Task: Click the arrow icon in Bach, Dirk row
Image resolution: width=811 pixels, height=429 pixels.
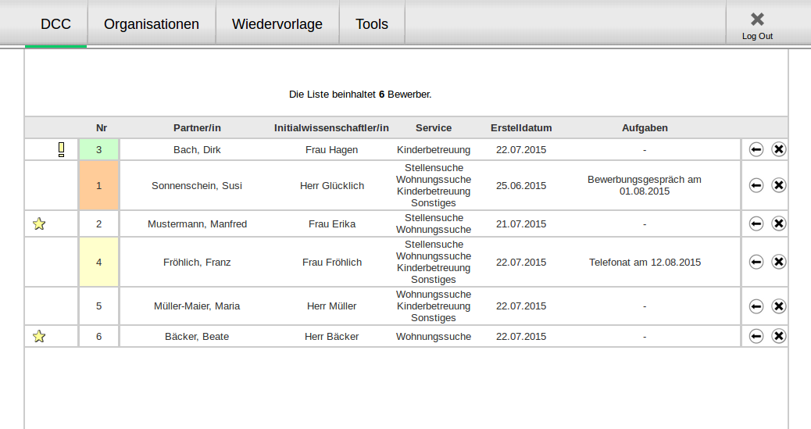Action: tap(756, 149)
